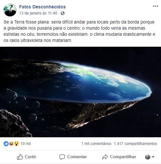Click the laughing Haha reaction emoji
The height and width of the screenshot is (164, 161).
click(11, 144)
